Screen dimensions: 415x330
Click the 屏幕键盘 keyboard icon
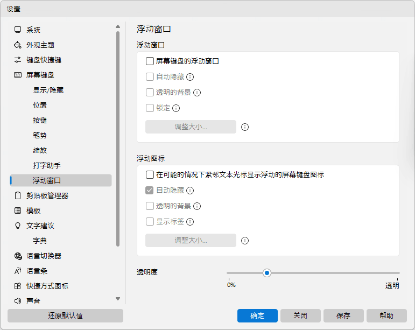[18, 75]
